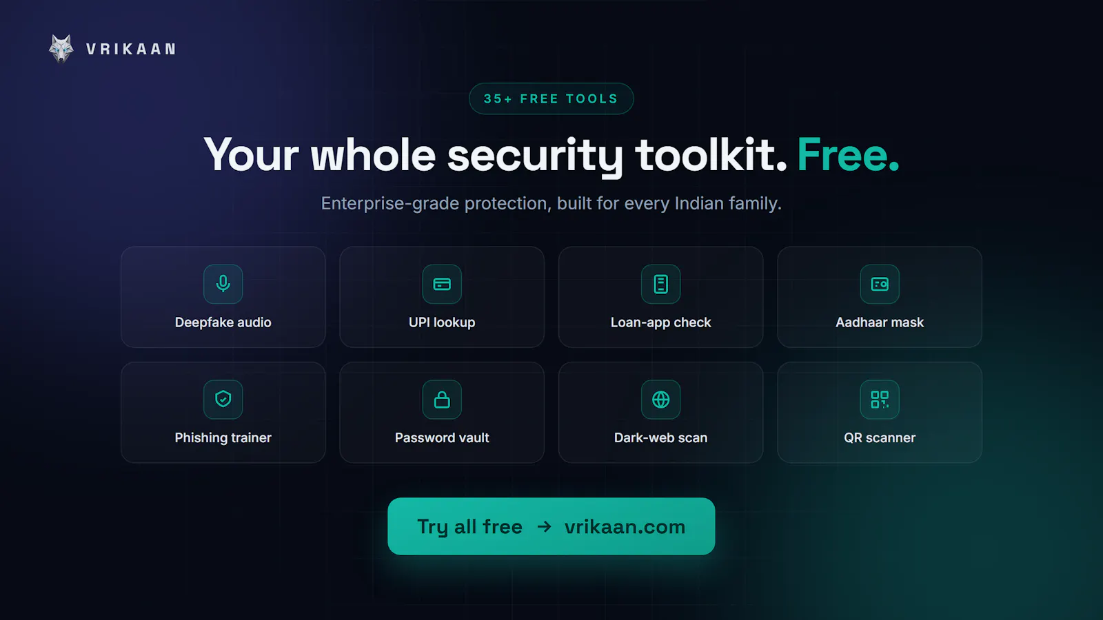Screen dimensions: 1103x620
Task: Select the UPI lookup card icon
Action: tap(442, 284)
